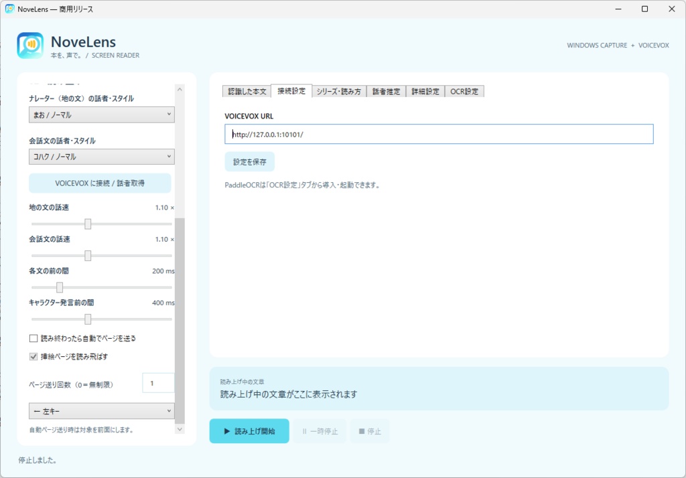Click the 会話文の話速 slider handle
This screenshot has height=478, width=686.
[x=88, y=256]
